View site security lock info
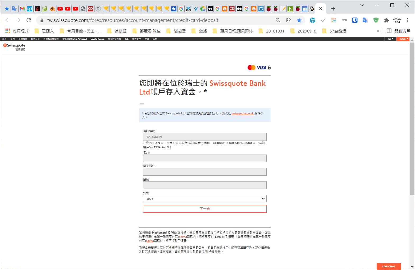The image size is (415, 270). point(42,20)
